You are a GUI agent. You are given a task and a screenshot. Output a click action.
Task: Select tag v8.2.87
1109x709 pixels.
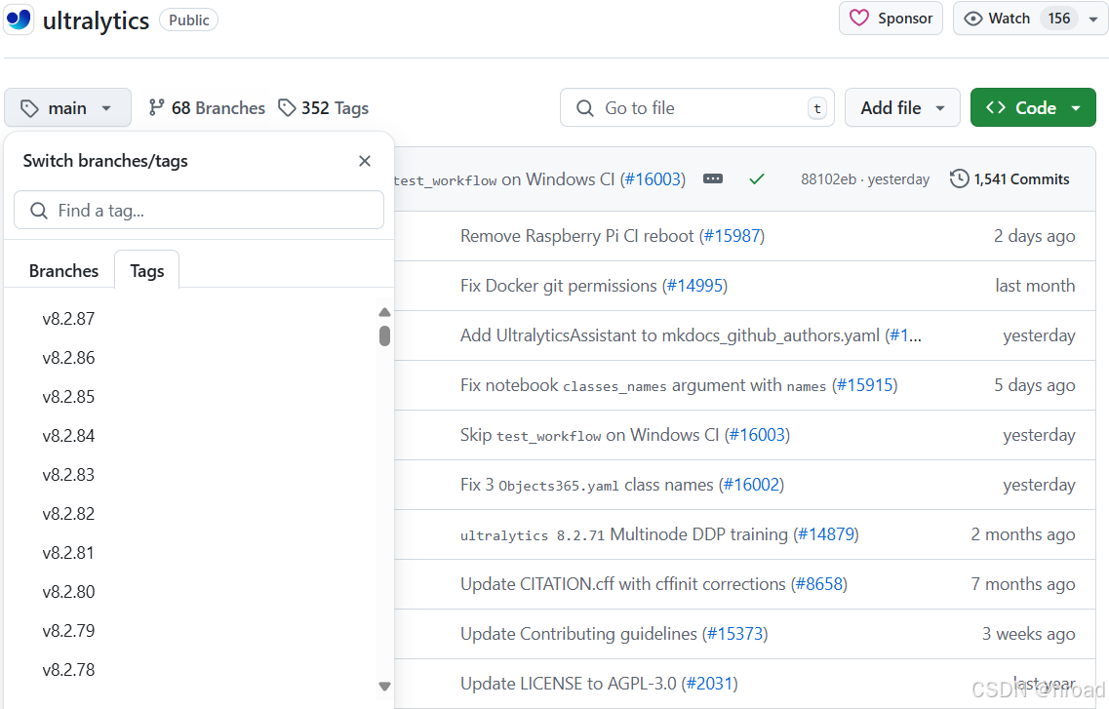point(68,319)
